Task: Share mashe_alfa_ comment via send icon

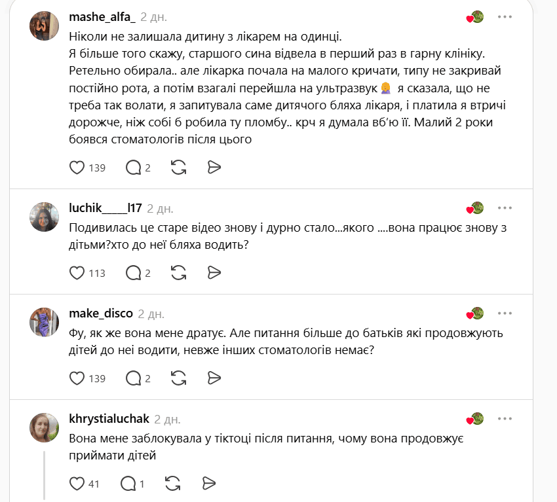Action: (x=214, y=167)
